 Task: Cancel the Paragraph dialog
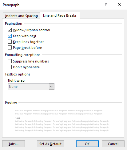(x=113, y=144)
